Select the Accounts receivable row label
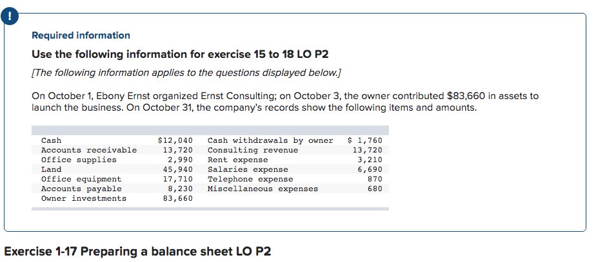 [x=89, y=151]
